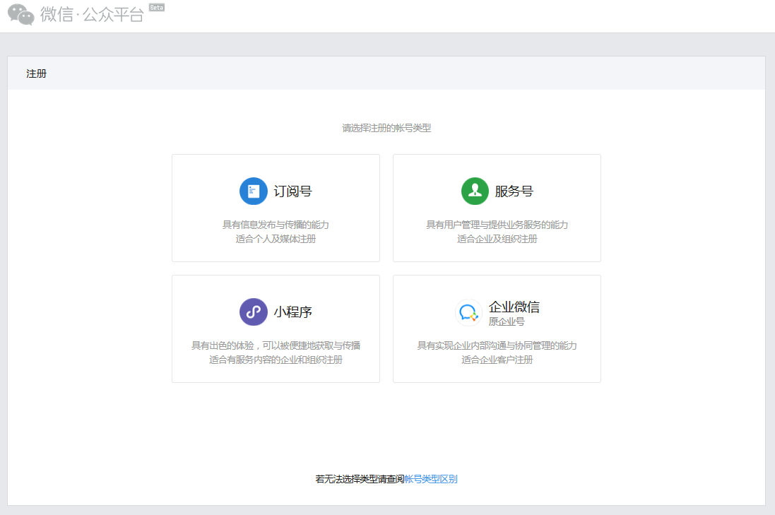Click the 原企业号 subtitle
Screen dimensions: 775x515
tap(507, 321)
